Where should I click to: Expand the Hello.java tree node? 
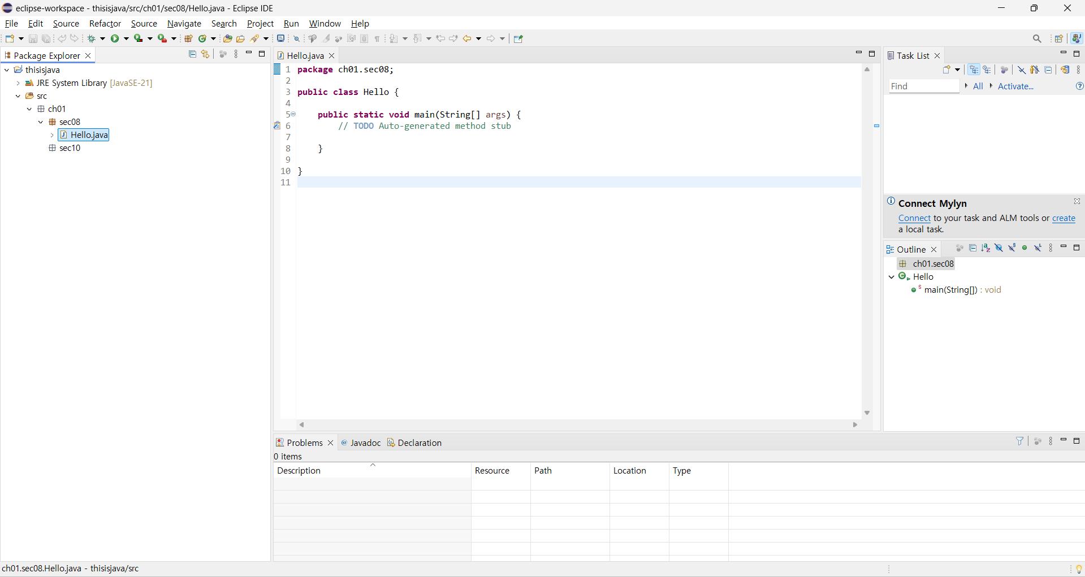pos(52,135)
